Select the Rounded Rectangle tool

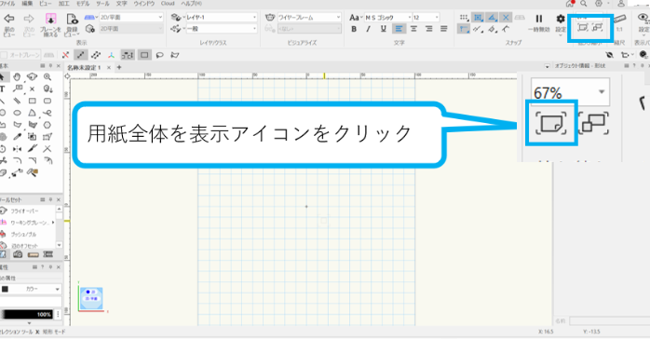(x=47, y=101)
